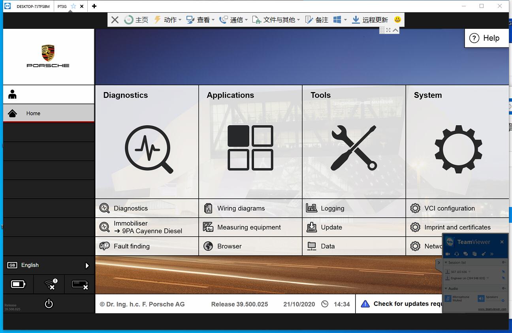Collapse TeamViewer panel with side arrow
The height and width of the screenshot is (333, 512).
click(x=439, y=263)
